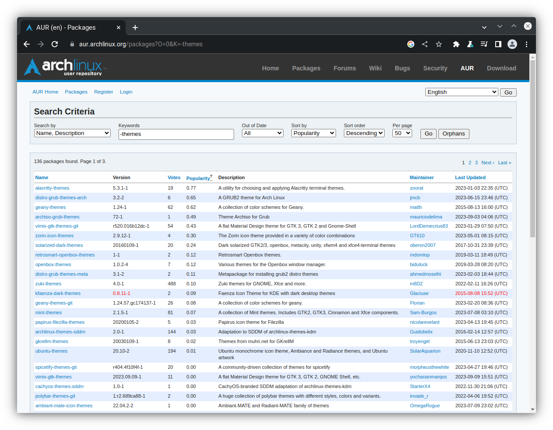Click the Next page link
Screen dimensions: 553x430
[488, 163]
